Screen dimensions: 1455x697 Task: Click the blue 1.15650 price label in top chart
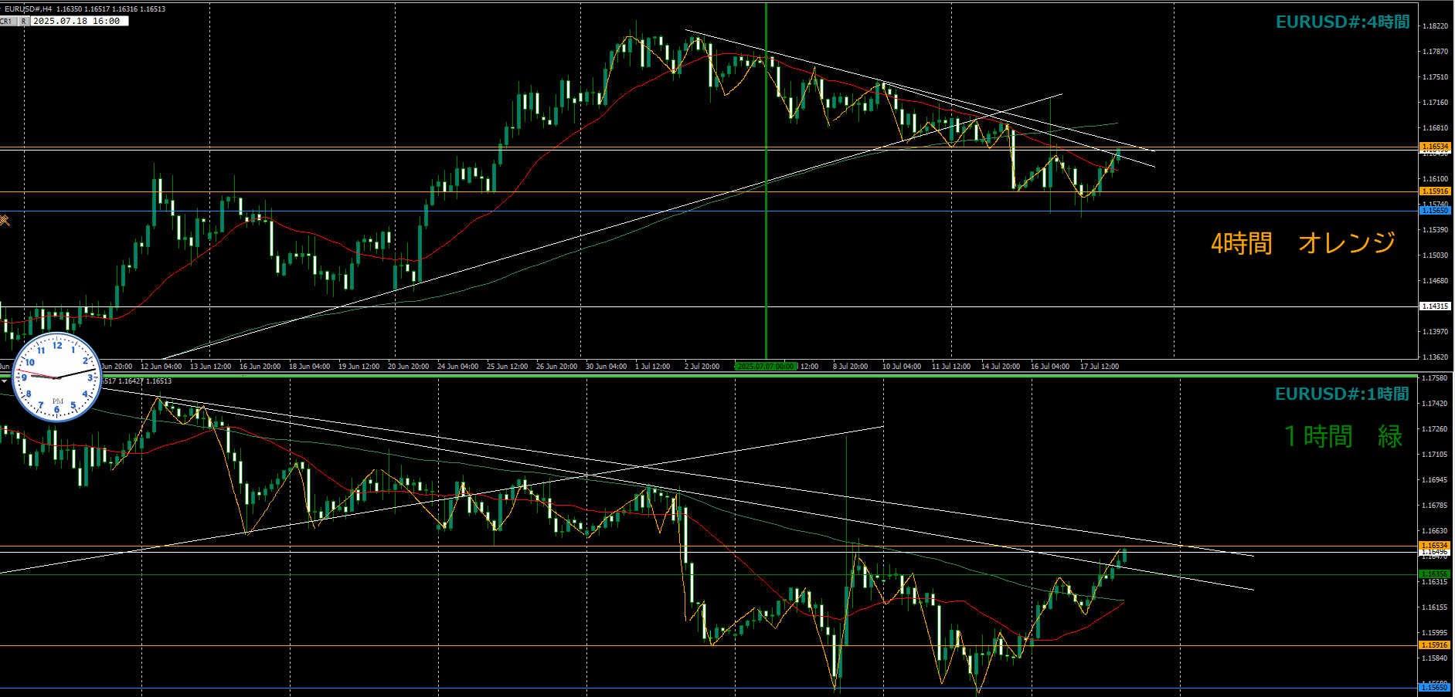[1435, 211]
